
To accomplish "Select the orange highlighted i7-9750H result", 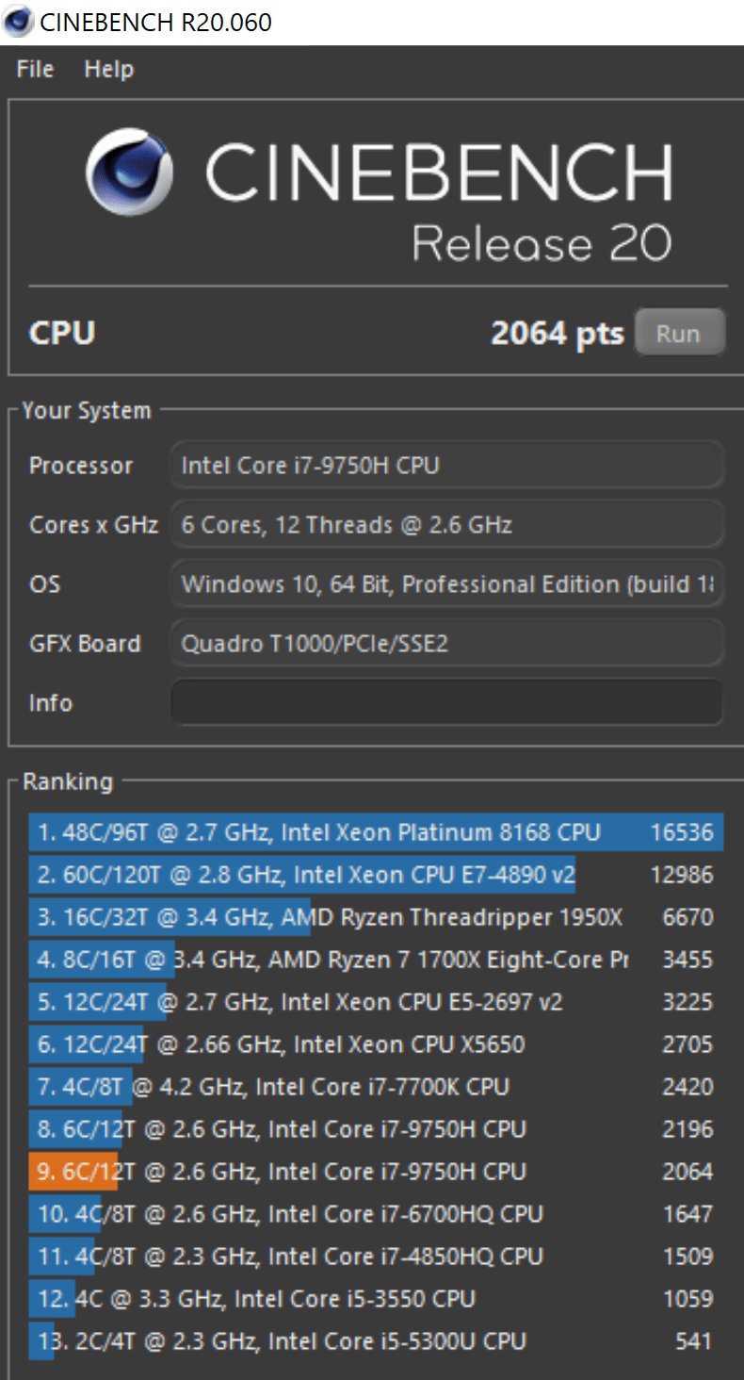I will pos(375,1172).
